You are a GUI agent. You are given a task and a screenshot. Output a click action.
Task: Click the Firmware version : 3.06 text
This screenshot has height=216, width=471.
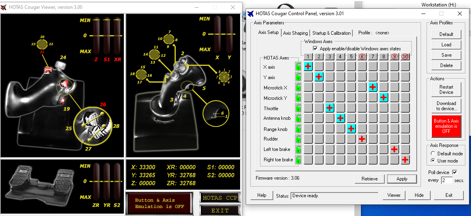click(277, 178)
